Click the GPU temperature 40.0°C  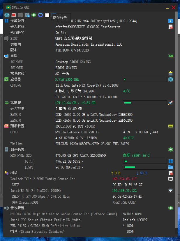128,138
